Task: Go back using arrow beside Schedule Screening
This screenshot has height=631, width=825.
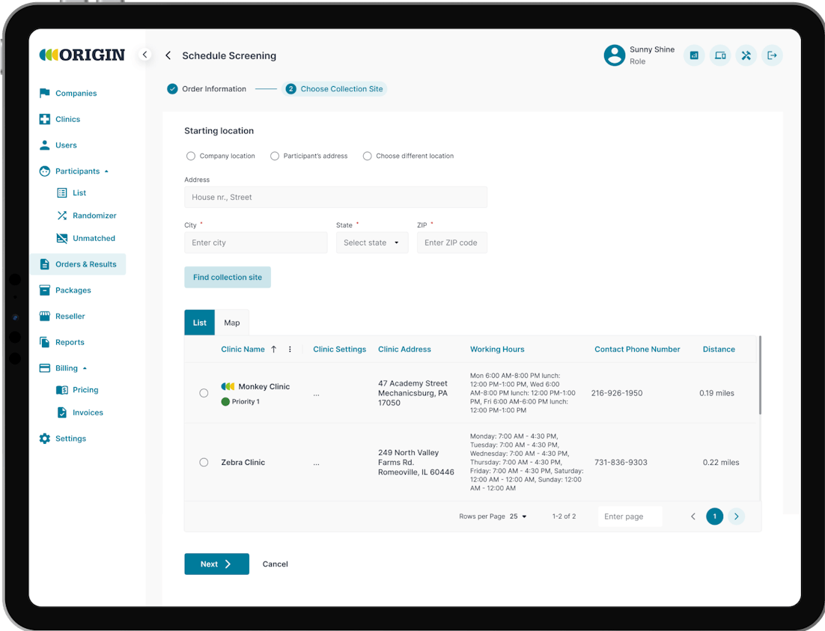Action: [x=168, y=55]
